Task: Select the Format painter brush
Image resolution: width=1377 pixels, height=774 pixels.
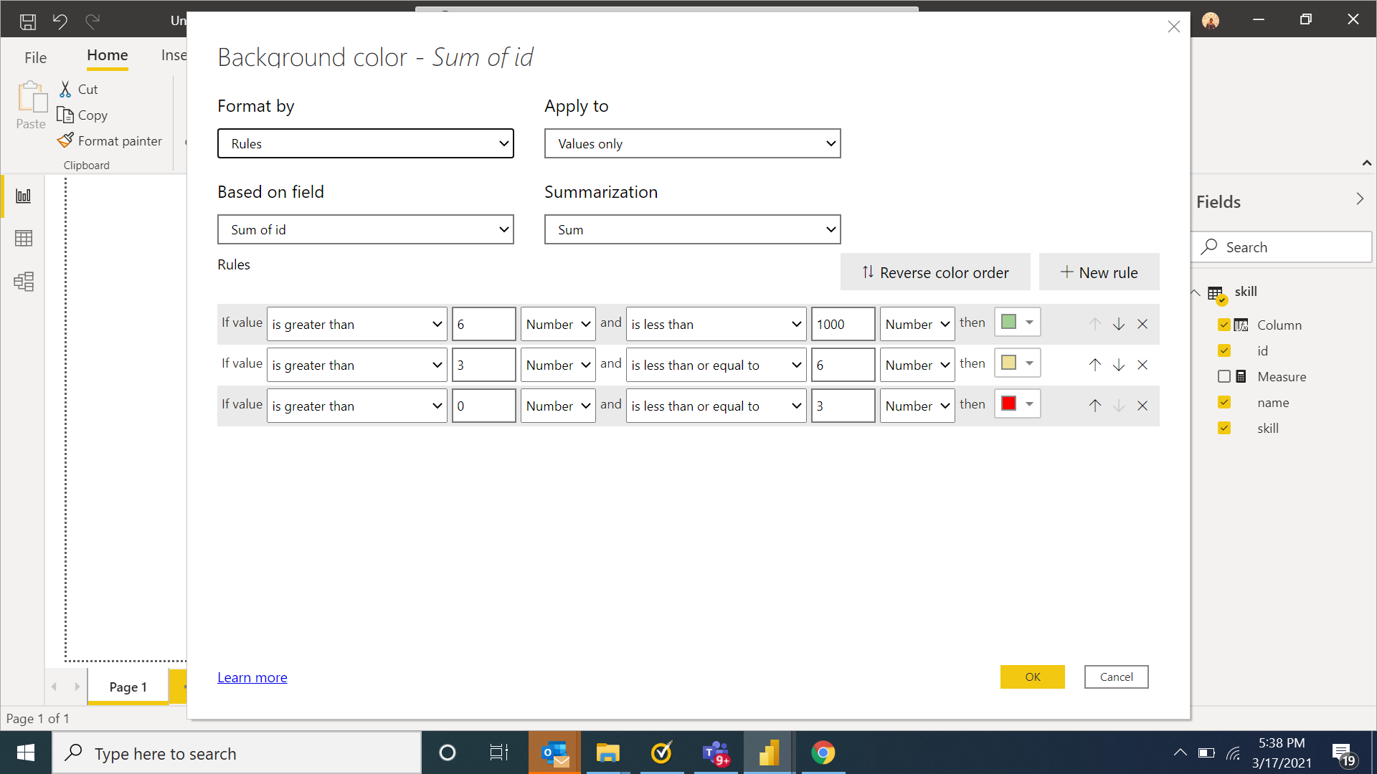Action: [65, 140]
